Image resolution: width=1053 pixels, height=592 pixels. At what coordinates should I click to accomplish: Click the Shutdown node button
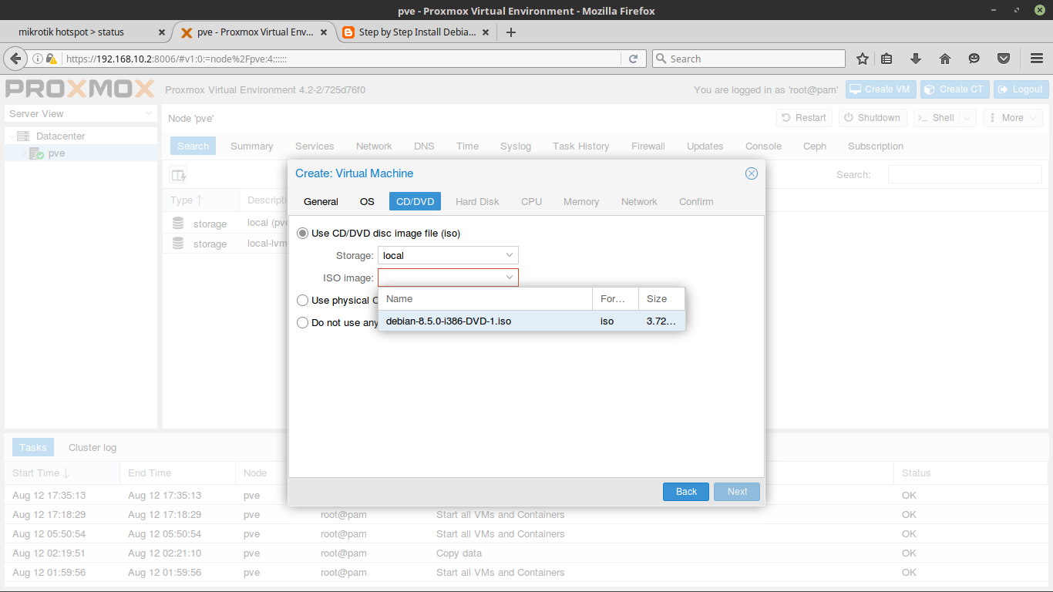pyautogui.click(x=872, y=118)
